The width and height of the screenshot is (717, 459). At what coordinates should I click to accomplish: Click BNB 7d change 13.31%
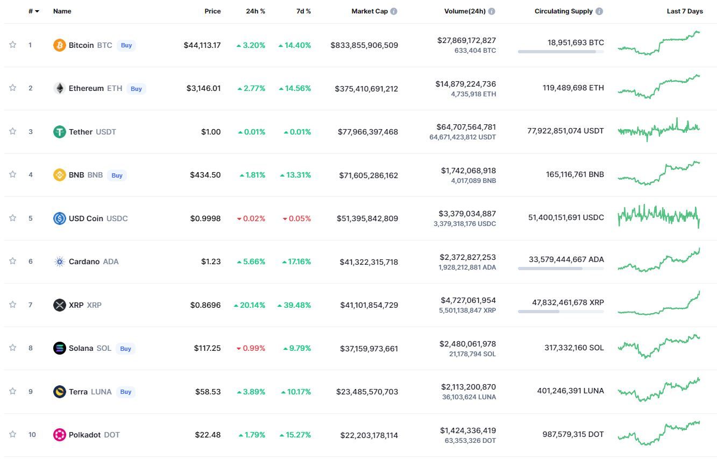click(x=295, y=175)
